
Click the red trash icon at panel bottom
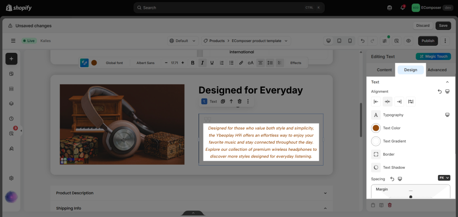click(390, 205)
